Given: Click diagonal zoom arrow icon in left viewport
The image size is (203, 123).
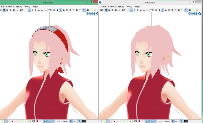Looking at the screenshot, I should click(x=94, y=14).
